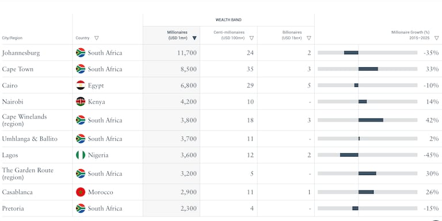Click the Kenya flag icon
Image resolution: width=442 pixels, height=221 pixels.
[81, 101]
